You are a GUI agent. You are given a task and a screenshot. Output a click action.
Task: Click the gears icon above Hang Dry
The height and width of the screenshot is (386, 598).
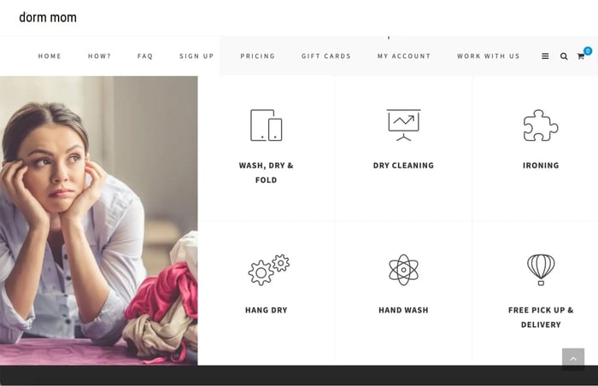point(268,270)
